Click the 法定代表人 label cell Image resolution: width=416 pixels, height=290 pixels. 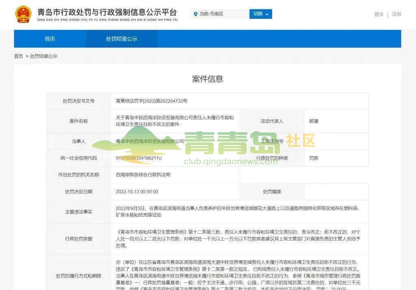(x=272, y=121)
